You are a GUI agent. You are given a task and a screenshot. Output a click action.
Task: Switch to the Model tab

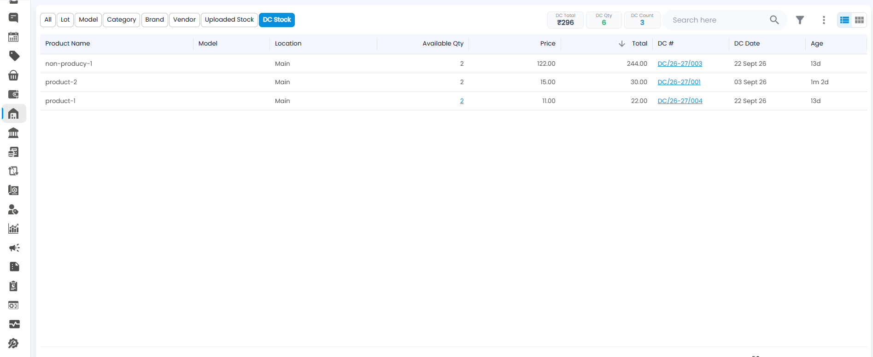coord(88,20)
